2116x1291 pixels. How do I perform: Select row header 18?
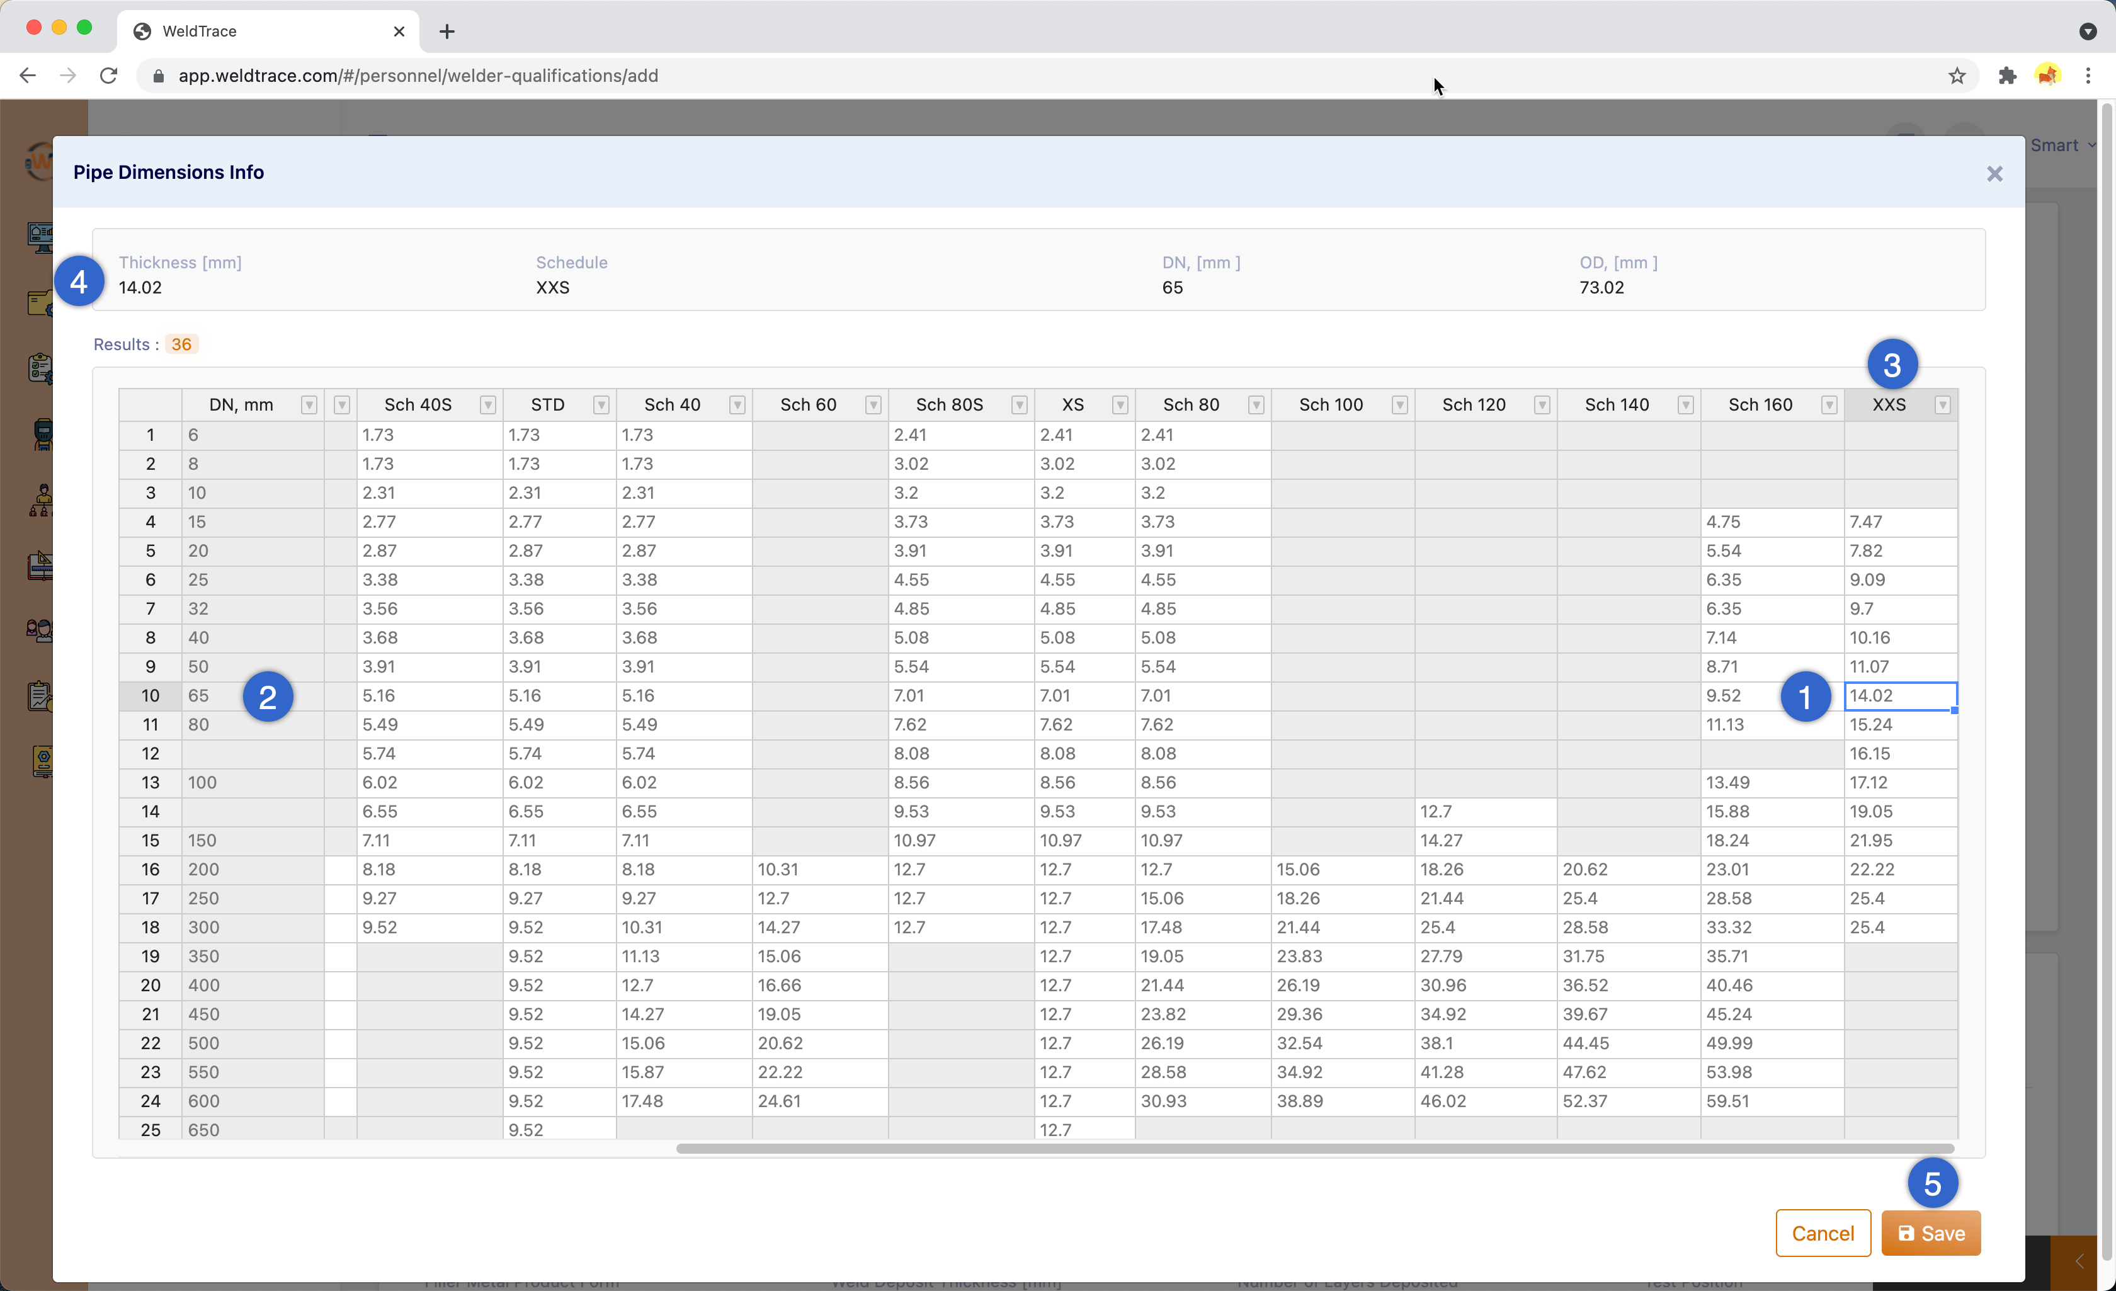(x=151, y=928)
